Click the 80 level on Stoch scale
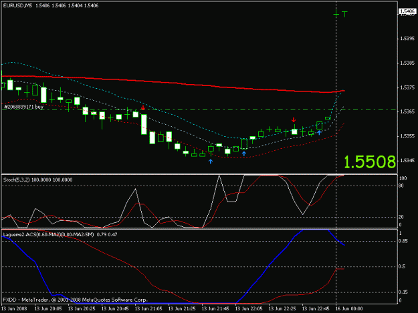This screenshot has height=313, width=418. [401, 186]
